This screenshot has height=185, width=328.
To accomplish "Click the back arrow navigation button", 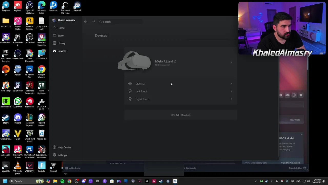I will coord(86,22).
